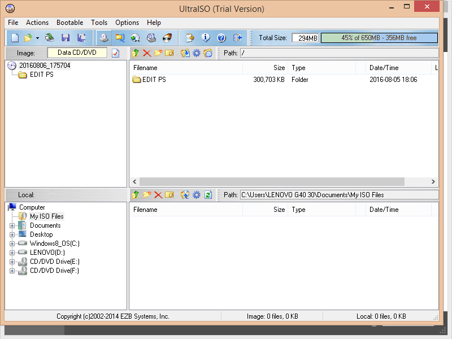
Task: Go up a folder in image pane
Action: click(136, 53)
